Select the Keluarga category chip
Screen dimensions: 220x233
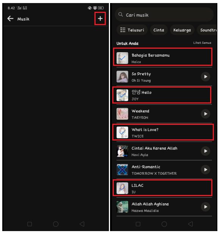(182, 30)
